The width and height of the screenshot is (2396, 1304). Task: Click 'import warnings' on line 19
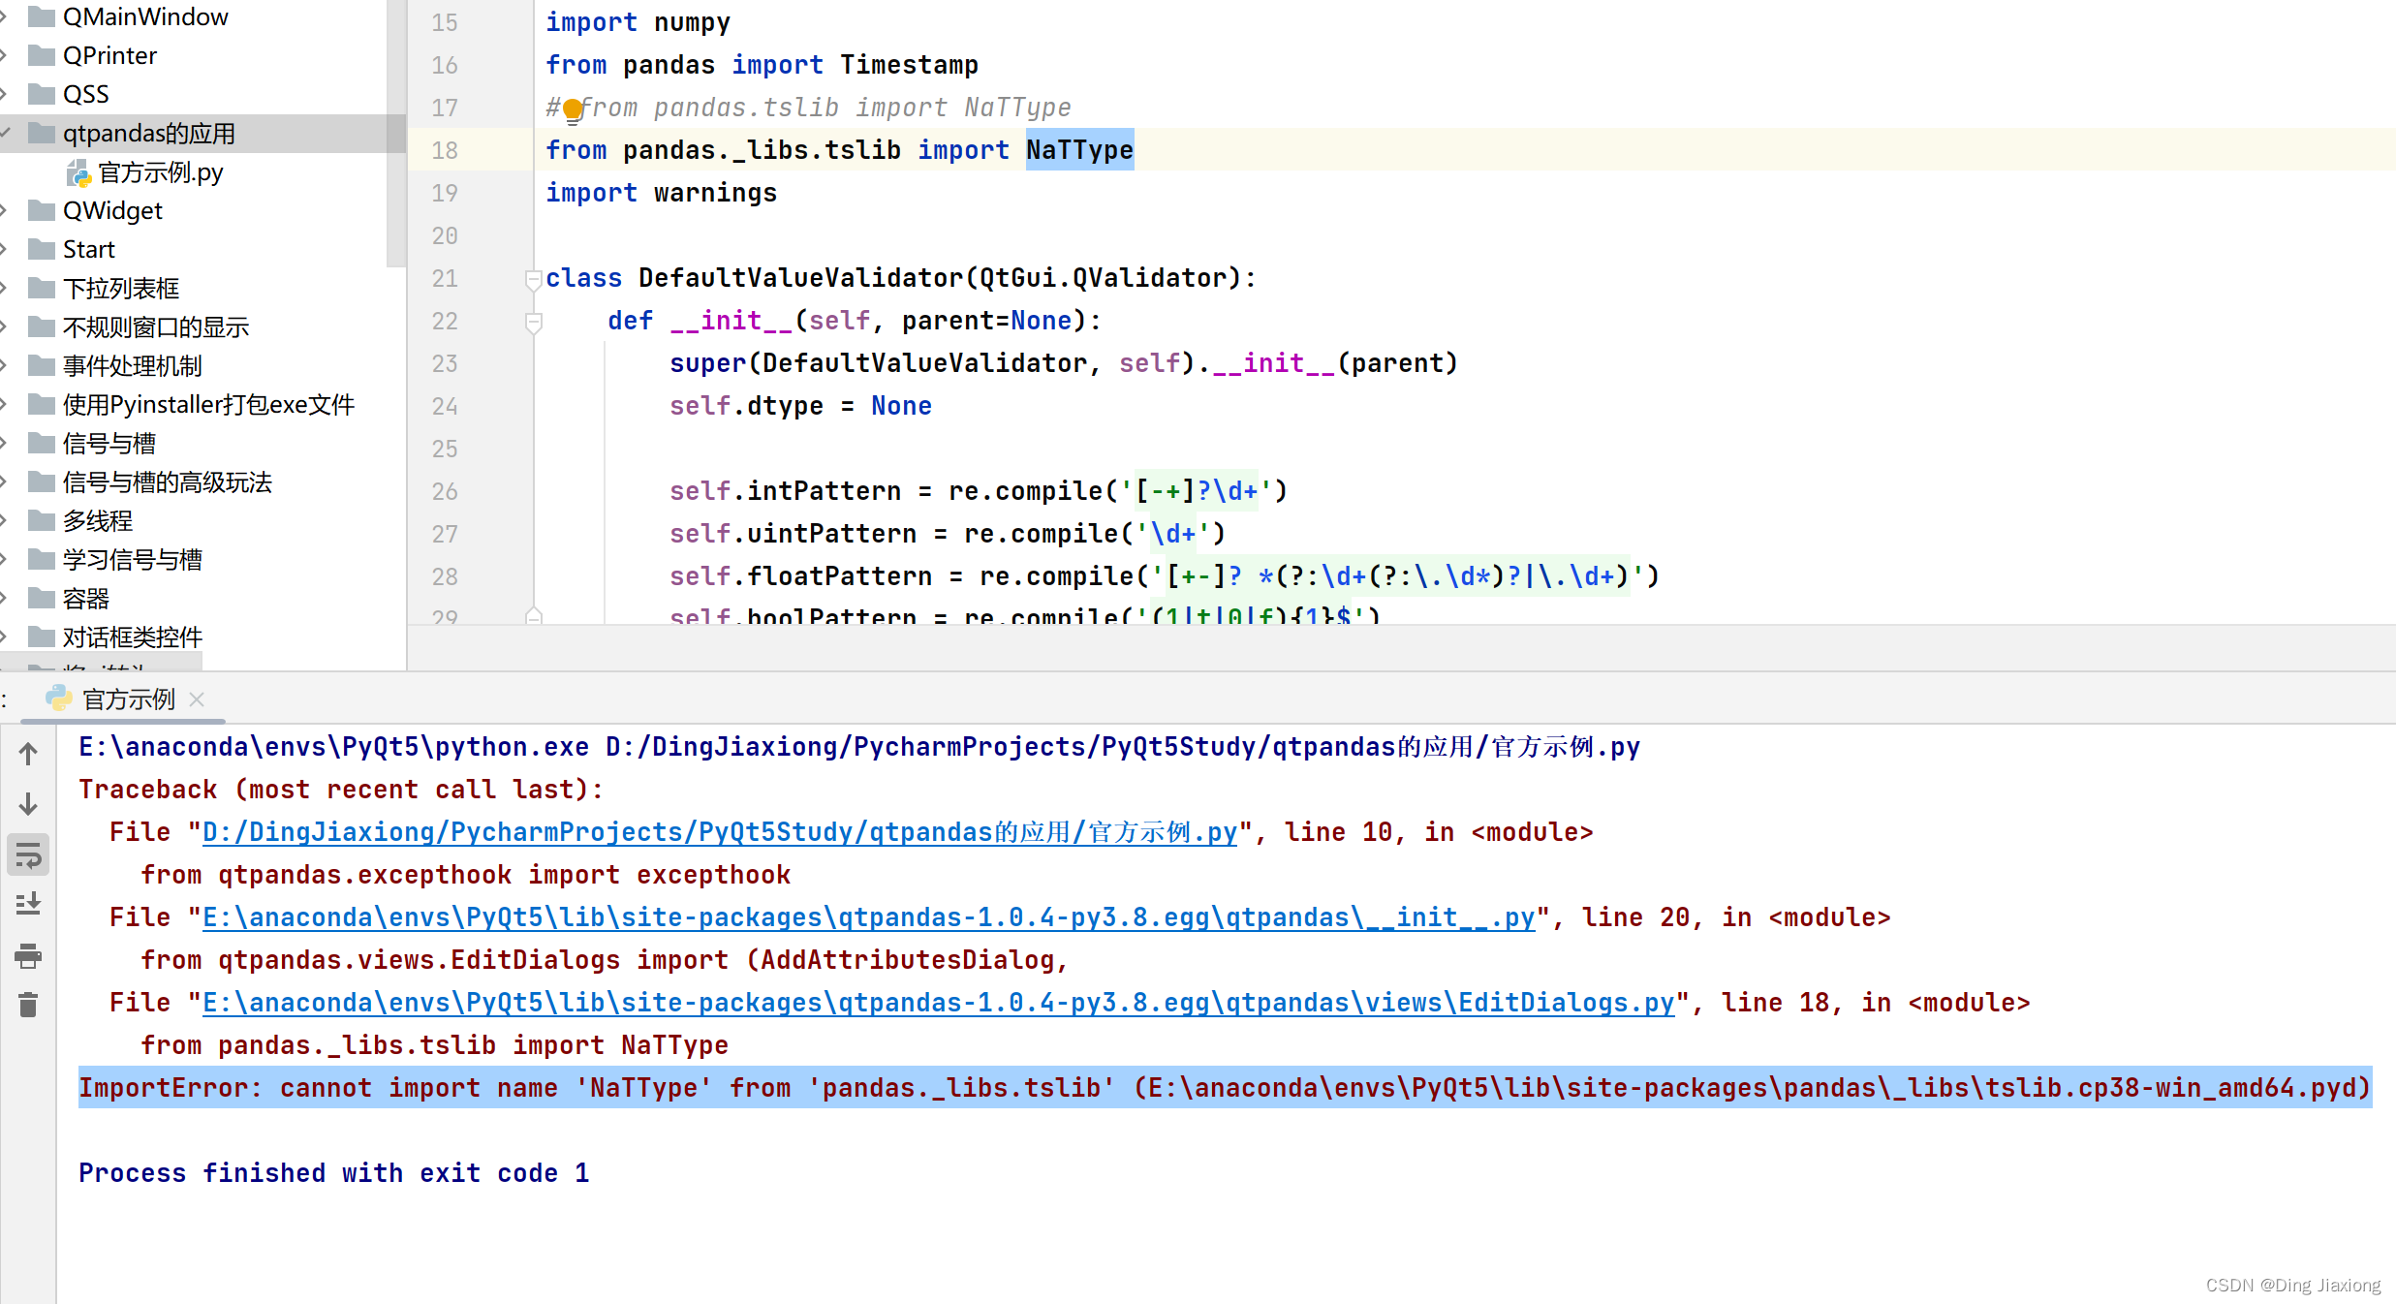661,193
